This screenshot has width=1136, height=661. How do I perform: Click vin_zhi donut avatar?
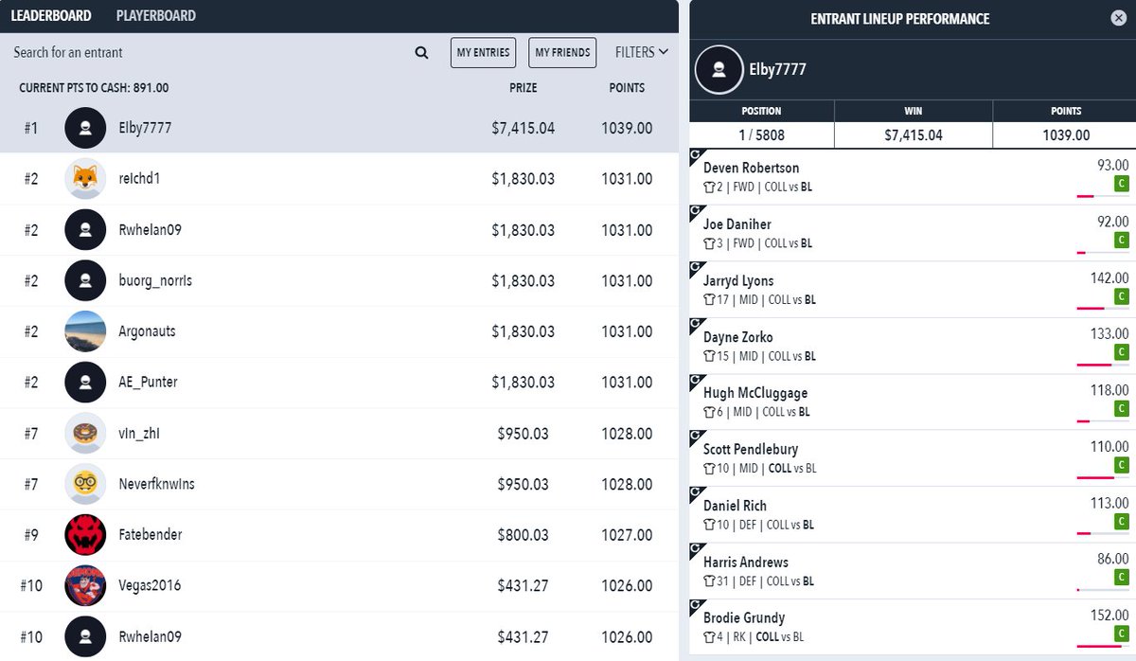point(85,433)
